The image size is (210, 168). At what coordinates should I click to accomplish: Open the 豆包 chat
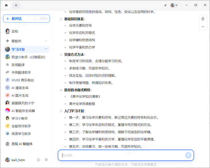pos(15,31)
